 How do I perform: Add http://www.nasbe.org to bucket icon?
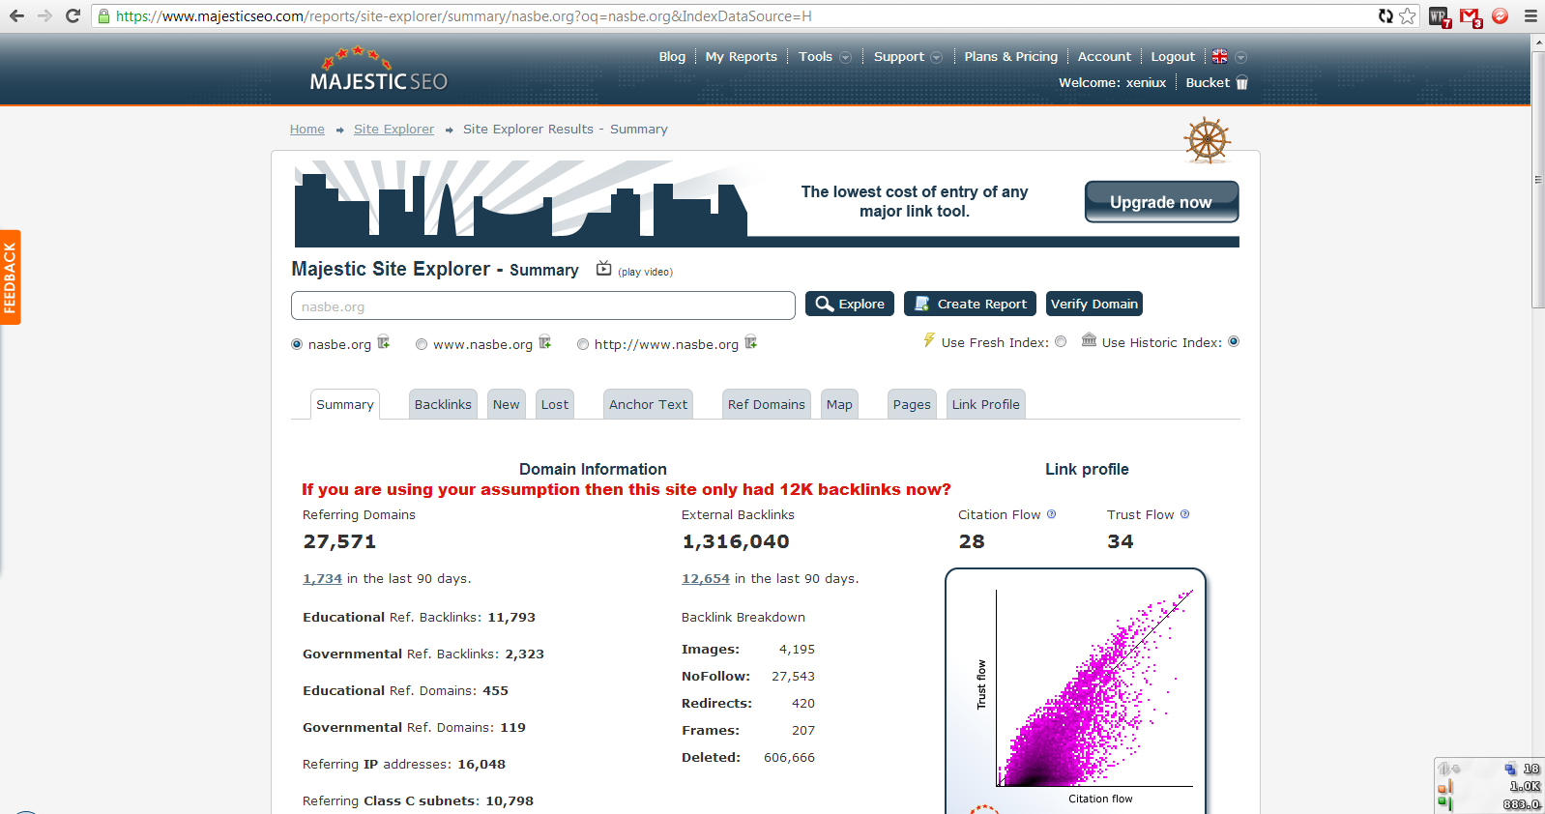point(751,342)
